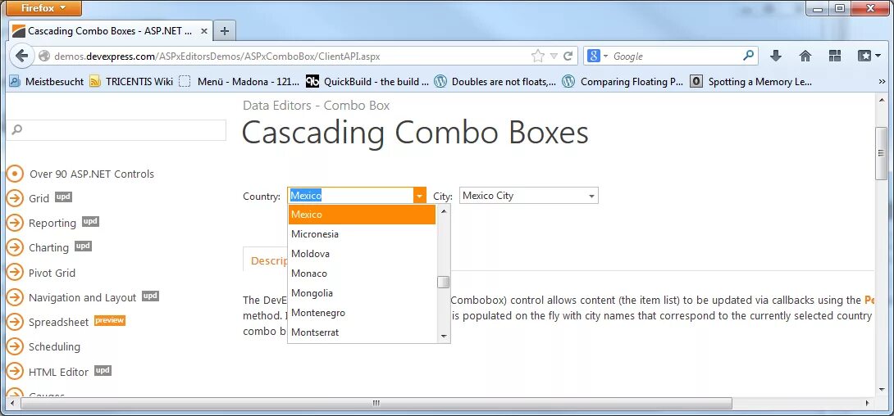Reload the page with the refresh icon

click(568, 56)
